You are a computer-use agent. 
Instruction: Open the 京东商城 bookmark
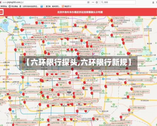click(13, 6)
